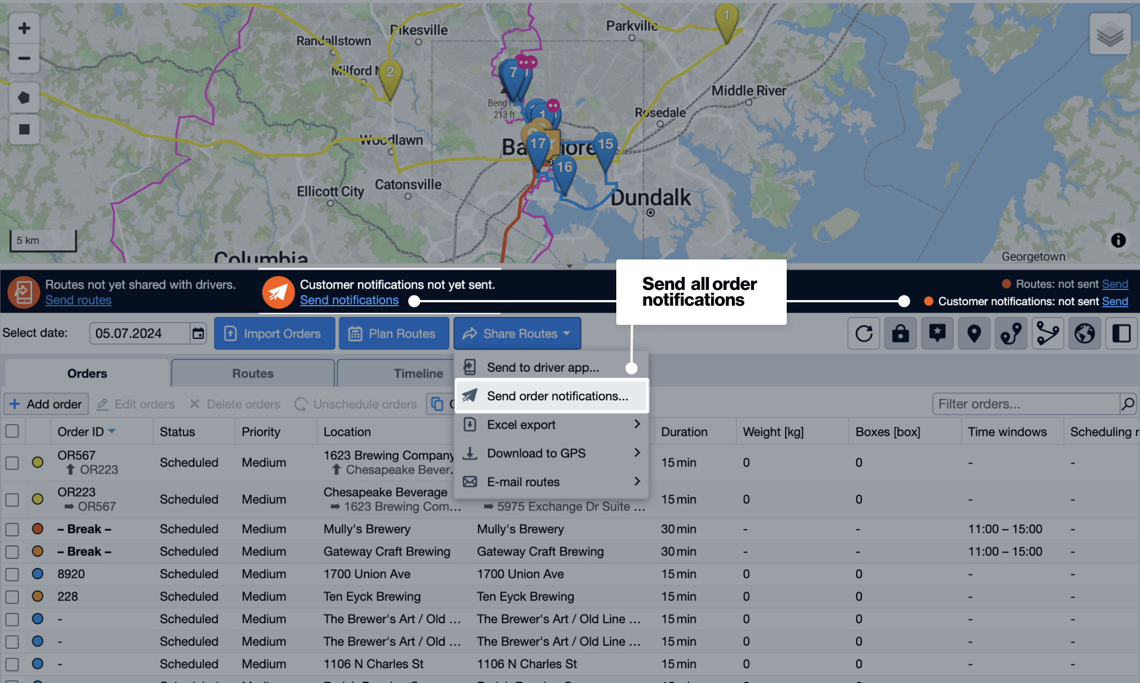The image size is (1140, 683).
Task: Click the map zoom in plus button
Action: (24, 28)
